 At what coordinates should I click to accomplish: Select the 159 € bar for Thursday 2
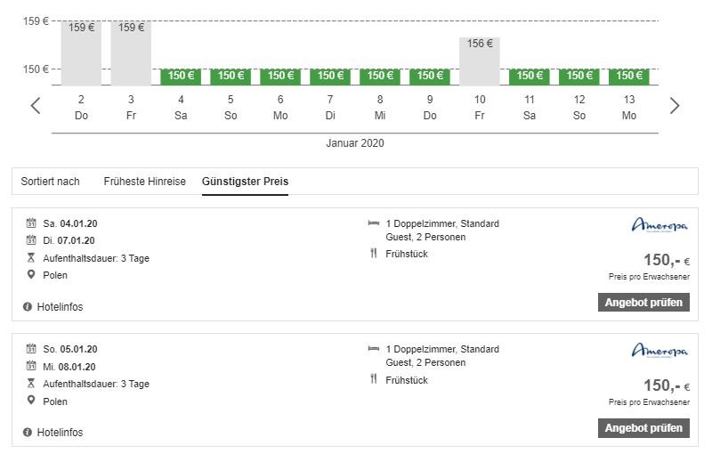pyautogui.click(x=81, y=53)
